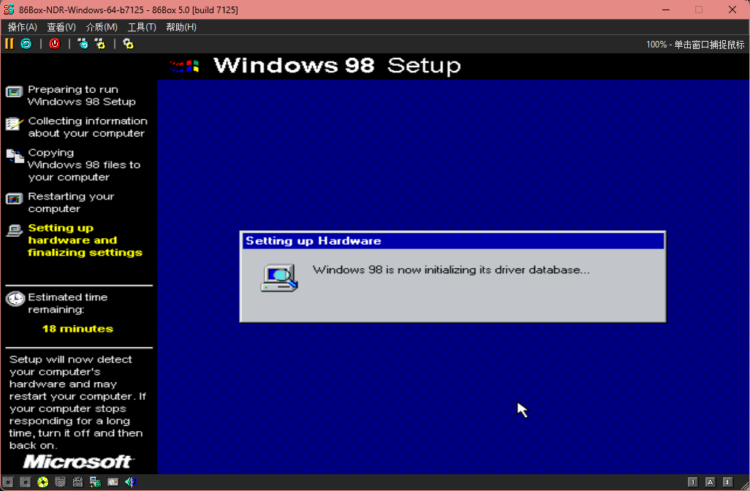The width and height of the screenshot is (750, 491).
Task: Toggle the Scroll Lock arrow indicator
Action: point(727,482)
